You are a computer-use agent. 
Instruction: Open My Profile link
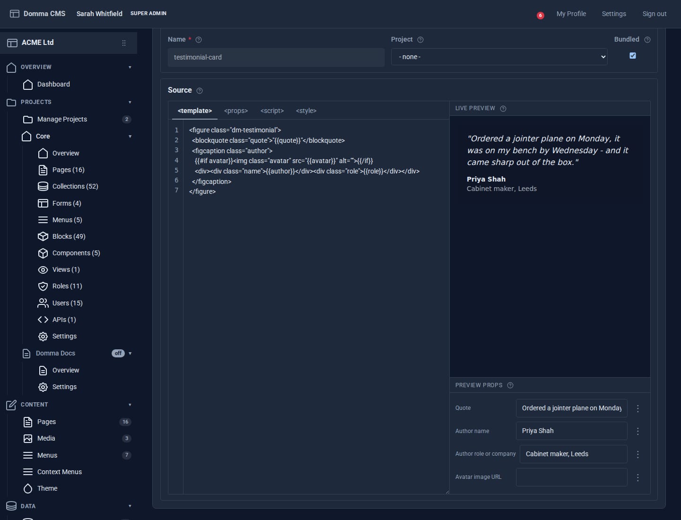571,14
